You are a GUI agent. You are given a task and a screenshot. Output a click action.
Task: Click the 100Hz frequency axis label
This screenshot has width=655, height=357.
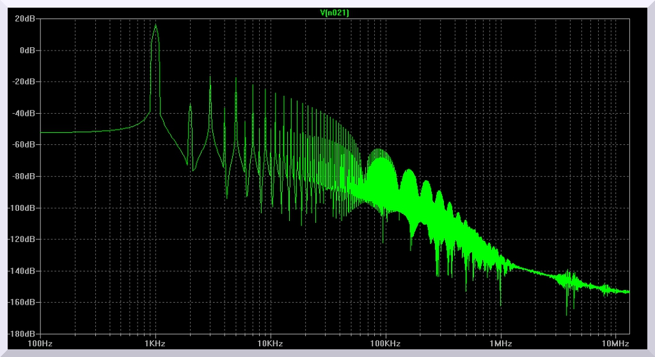click(x=40, y=343)
